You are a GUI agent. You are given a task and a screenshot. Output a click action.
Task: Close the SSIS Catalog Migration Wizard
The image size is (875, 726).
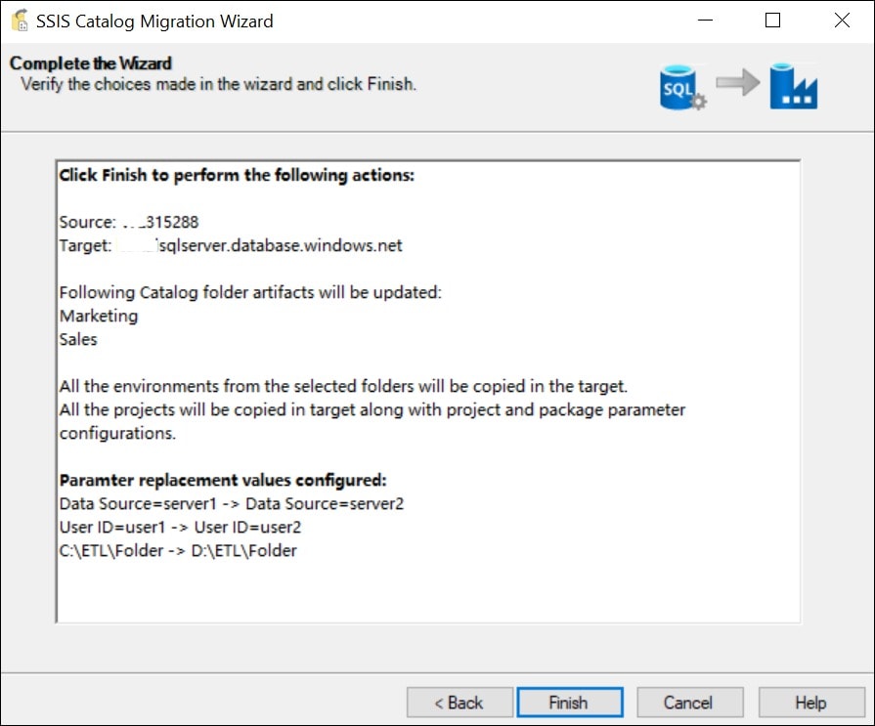840,21
